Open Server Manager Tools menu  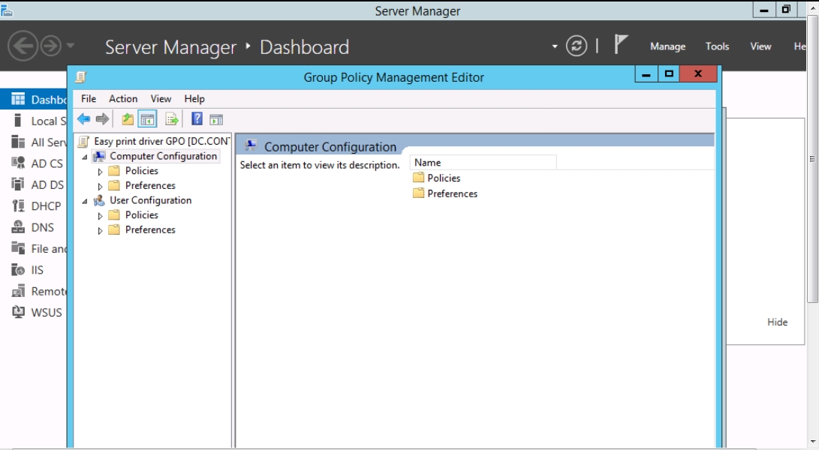coord(717,46)
